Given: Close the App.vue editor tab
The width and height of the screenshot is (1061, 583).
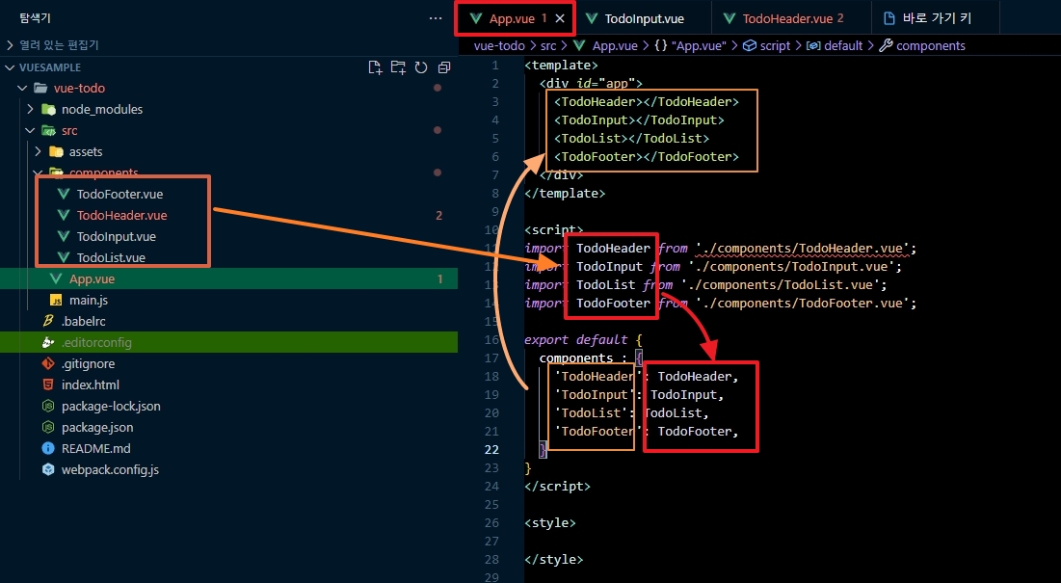Looking at the screenshot, I should coord(560,18).
